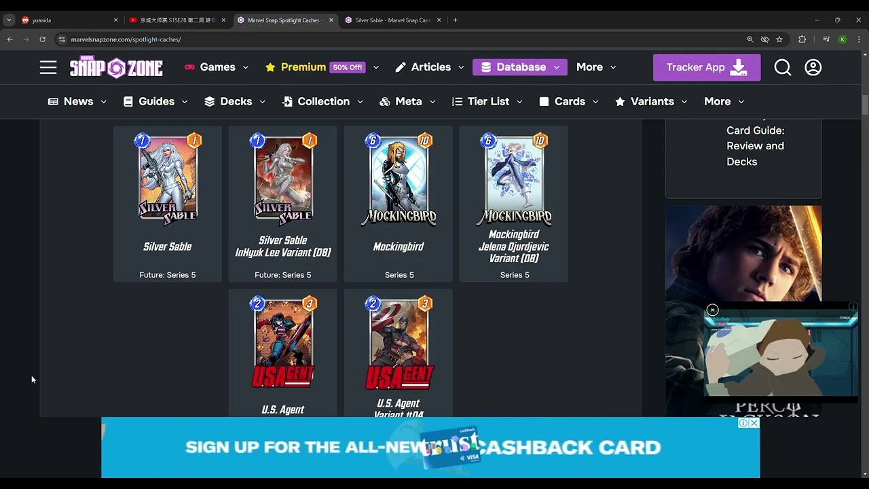The image size is (869, 489).
Task: Click Mockingbird Jelena Djurdjevic Variant (08) title
Action: pyautogui.click(x=514, y=247)
